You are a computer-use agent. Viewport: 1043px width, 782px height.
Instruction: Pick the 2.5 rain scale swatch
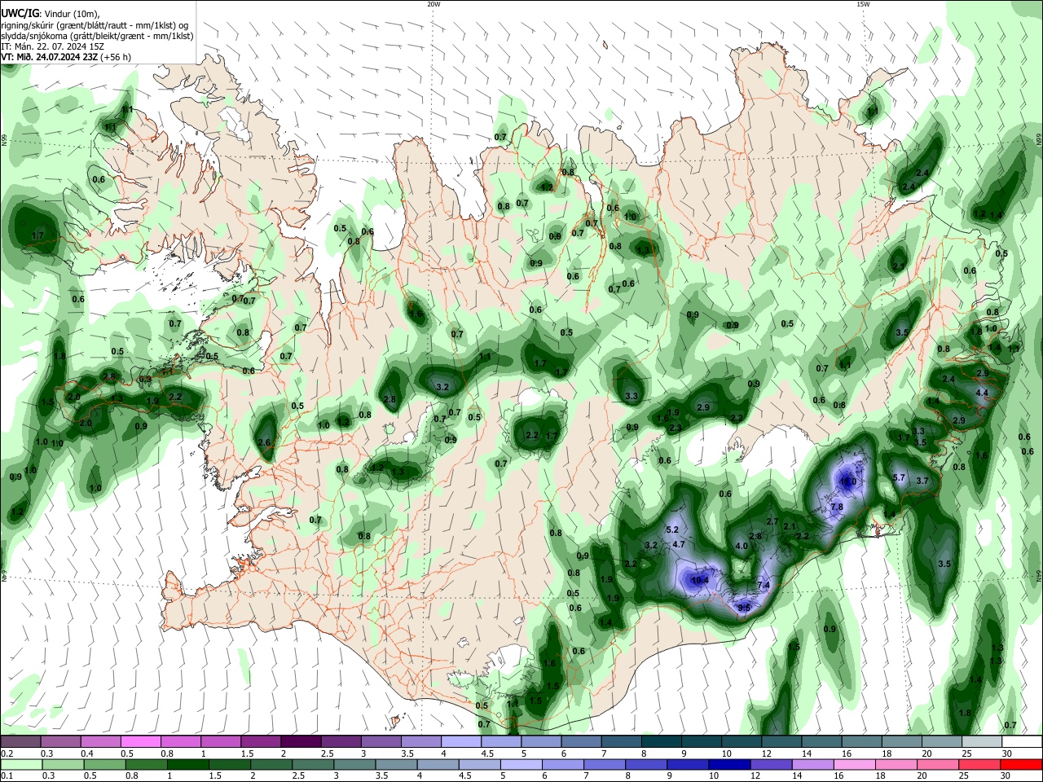(x=314, y=764)
